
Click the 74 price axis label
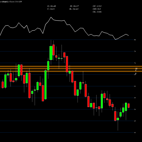point(135,63)
